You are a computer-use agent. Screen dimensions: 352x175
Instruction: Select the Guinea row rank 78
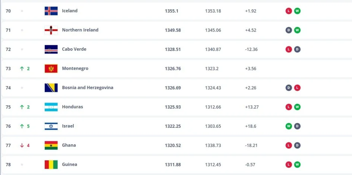8,165
